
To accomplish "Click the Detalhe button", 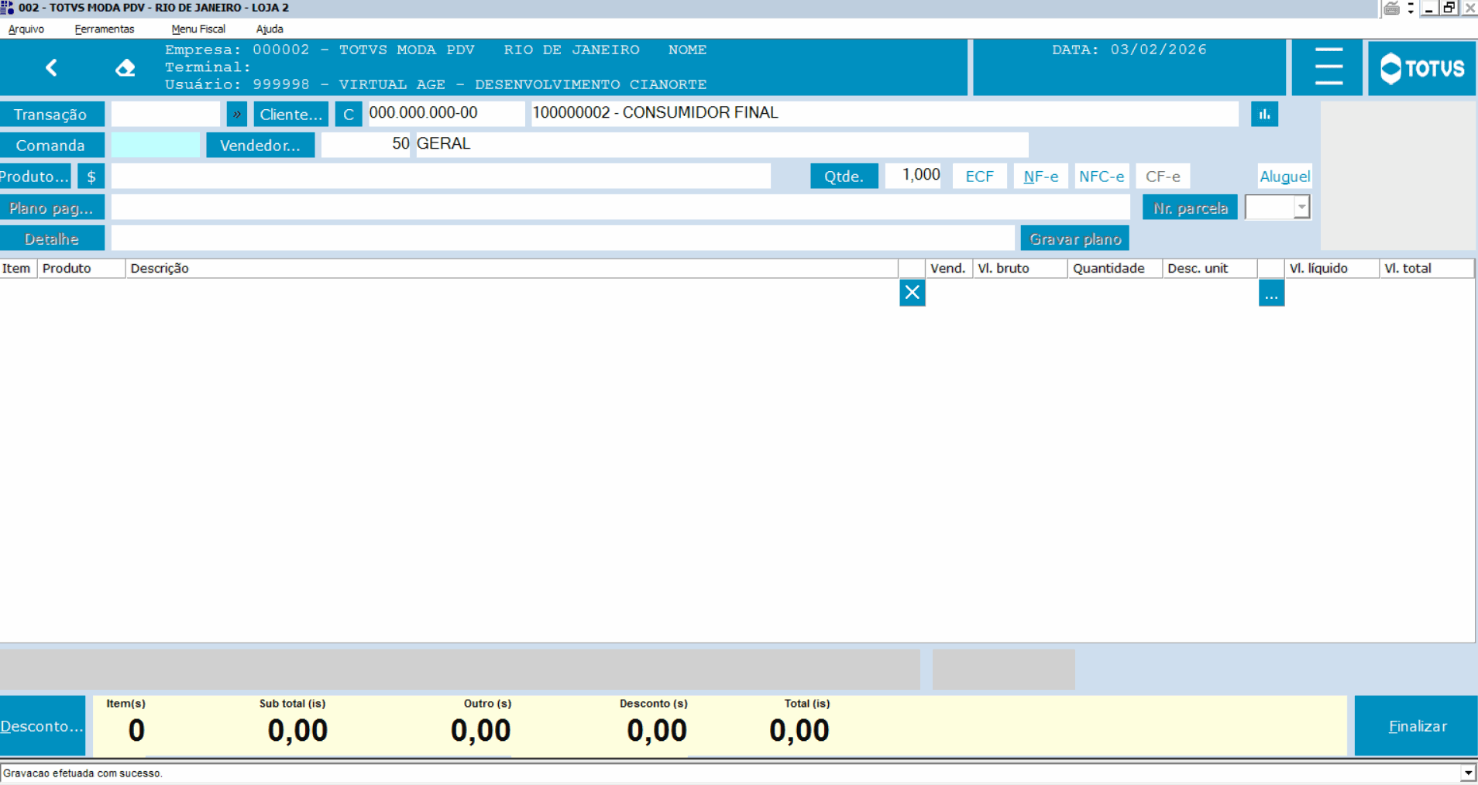I will click(52, 238).
